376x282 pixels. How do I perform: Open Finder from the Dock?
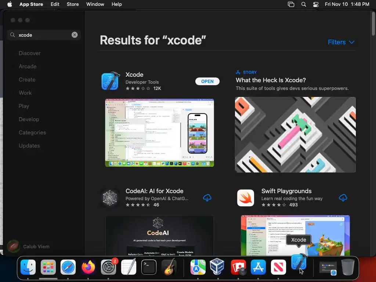pos(28,267)
